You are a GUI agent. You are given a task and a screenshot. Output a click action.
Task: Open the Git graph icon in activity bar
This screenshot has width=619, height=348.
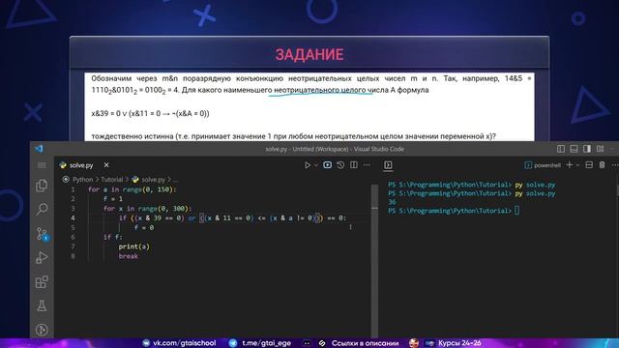click(x=42, y=330)
